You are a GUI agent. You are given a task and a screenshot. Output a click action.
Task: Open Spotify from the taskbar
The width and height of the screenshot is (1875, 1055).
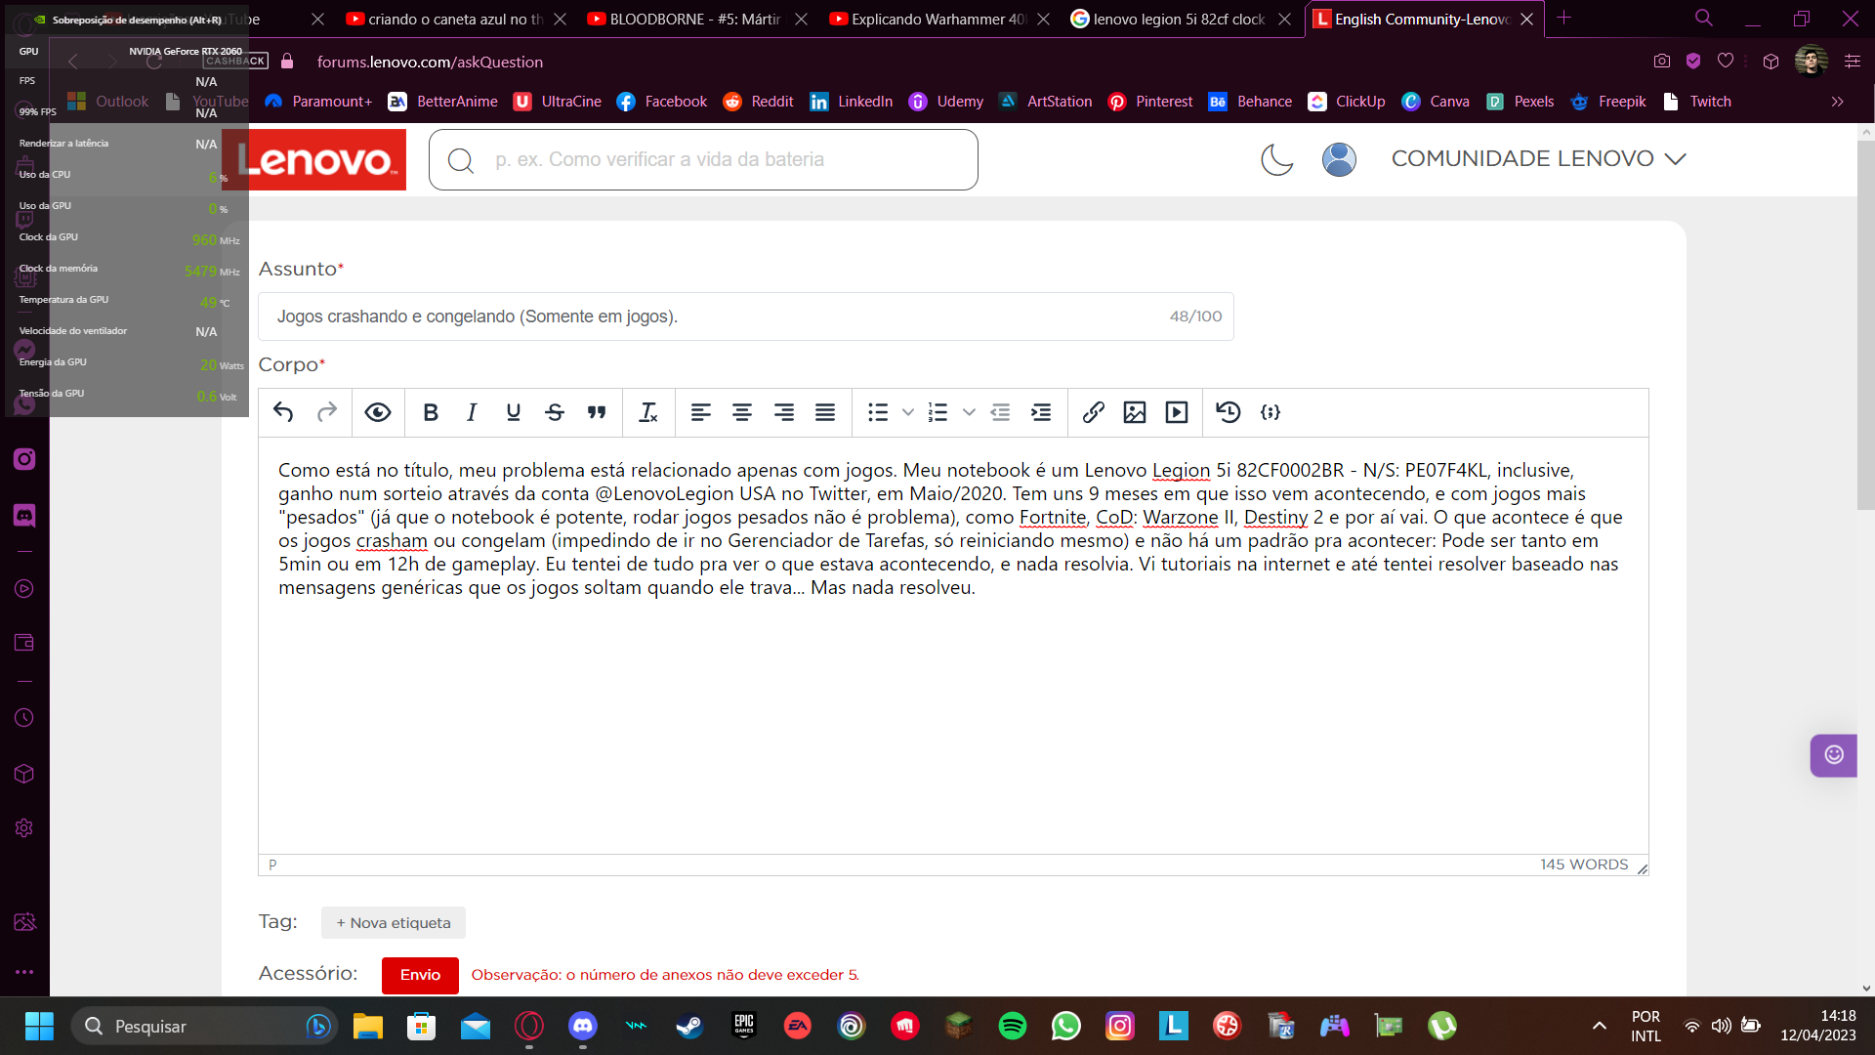point(1013,1026)
